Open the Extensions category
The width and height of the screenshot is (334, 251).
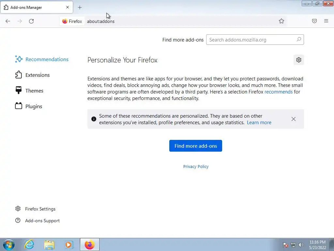click(32, 75)
